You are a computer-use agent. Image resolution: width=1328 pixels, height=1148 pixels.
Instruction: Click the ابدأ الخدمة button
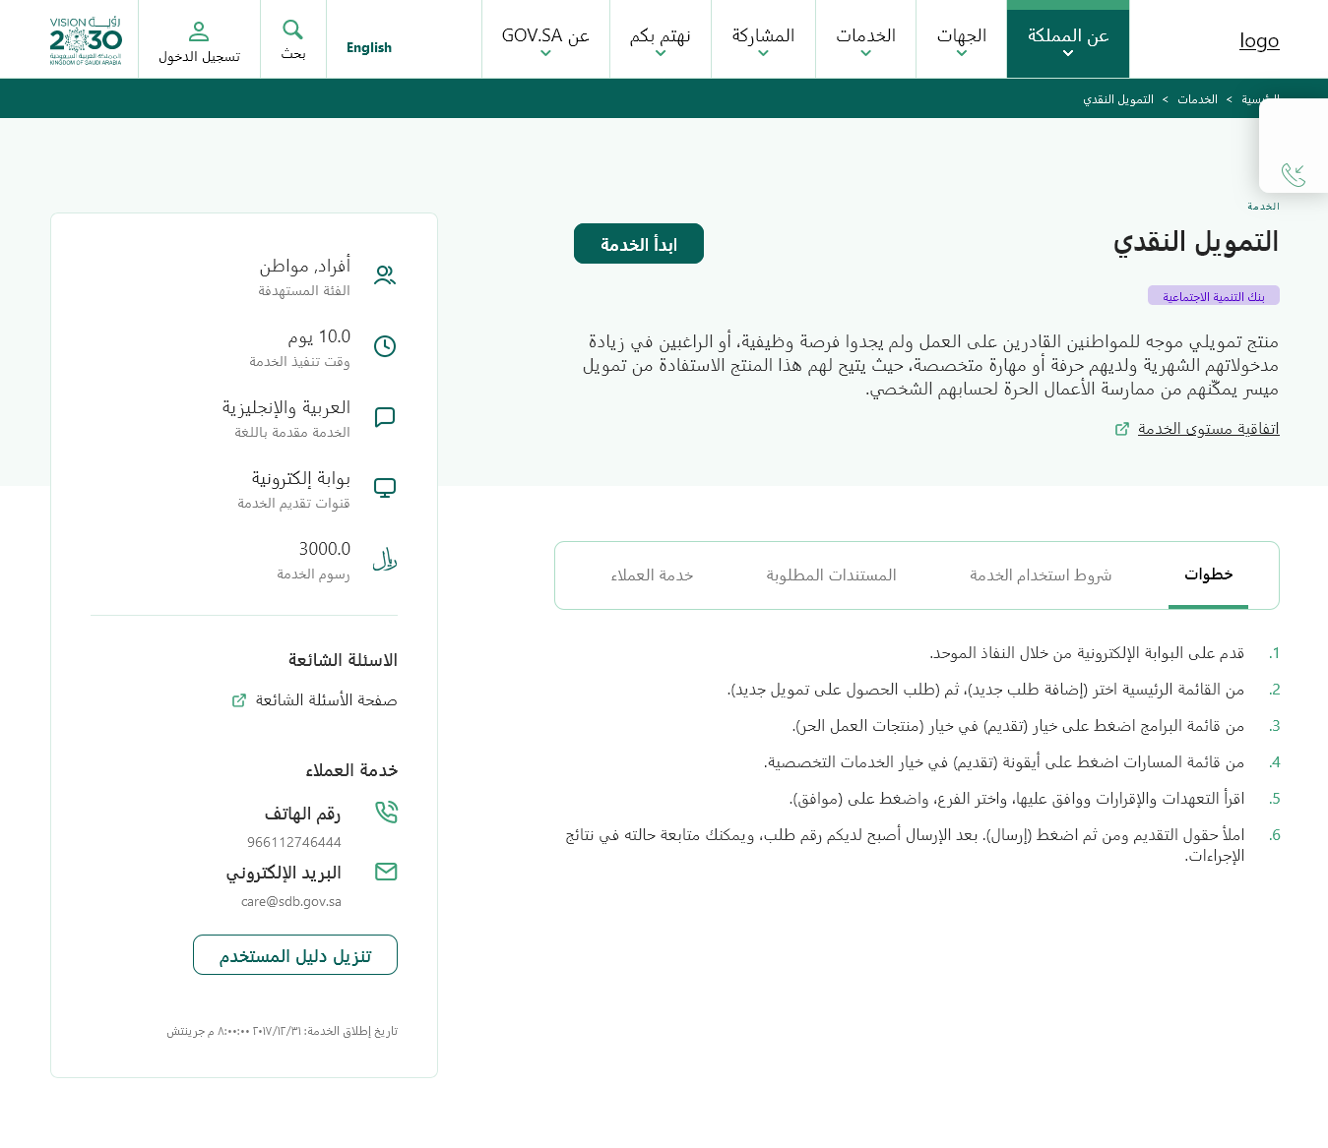point(639,244)
